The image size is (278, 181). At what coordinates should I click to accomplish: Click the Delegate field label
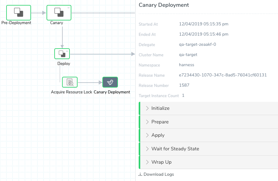coord(147,45)
